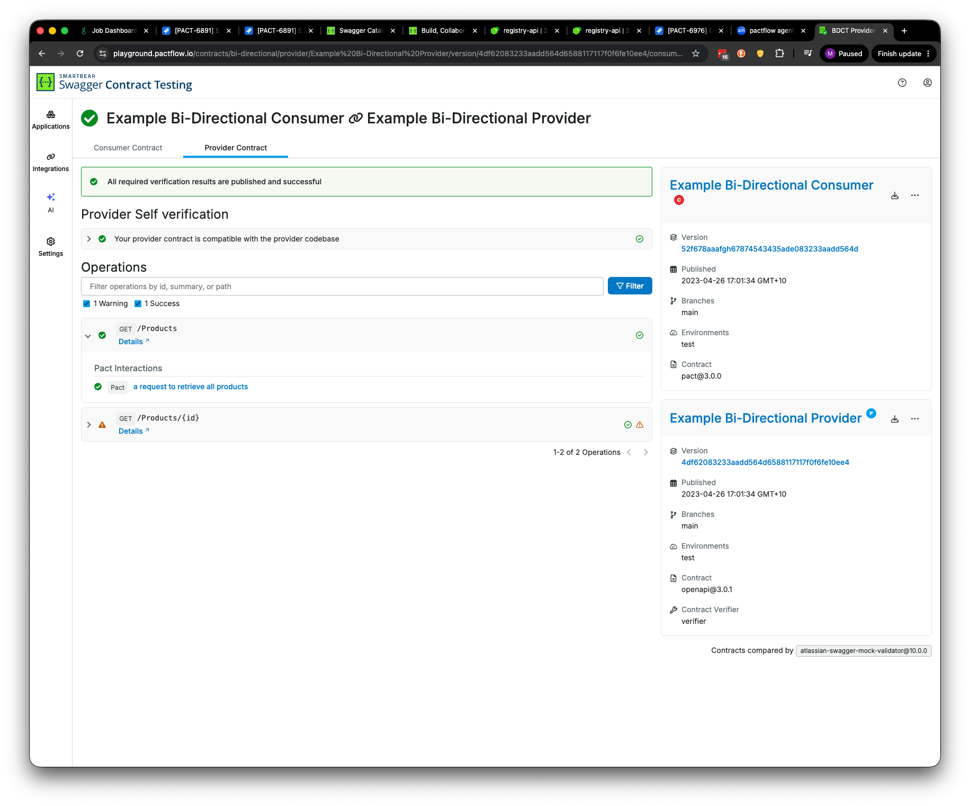The height and width of the screenshot is (806, 970).
Task: Select the Provider Contract tab
Action: point(236,148)
